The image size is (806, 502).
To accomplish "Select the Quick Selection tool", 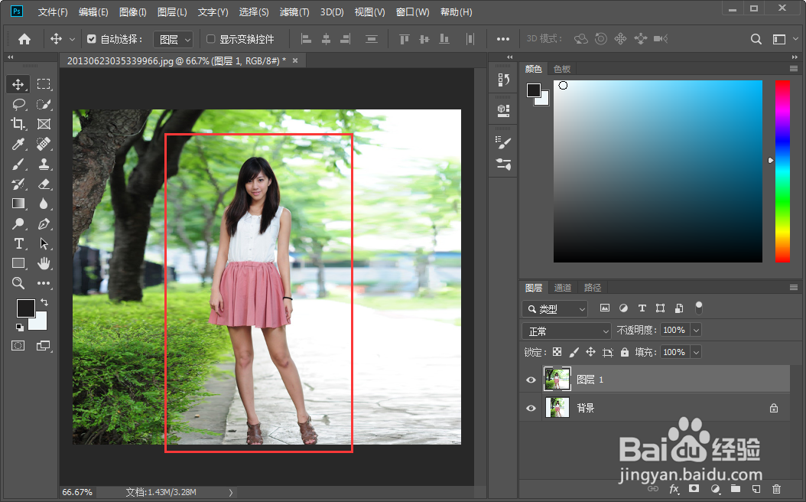I will point(44,104).
